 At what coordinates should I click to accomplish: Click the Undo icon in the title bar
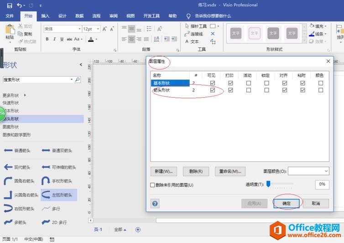click(x=19, y=5)
